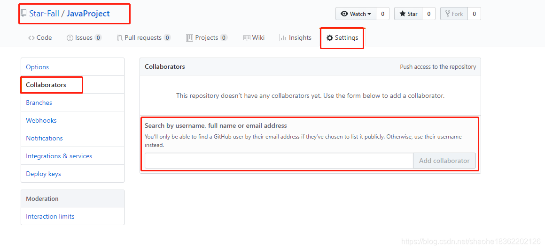Open Branches settings page
545x250 pixels.
point(72,103)
